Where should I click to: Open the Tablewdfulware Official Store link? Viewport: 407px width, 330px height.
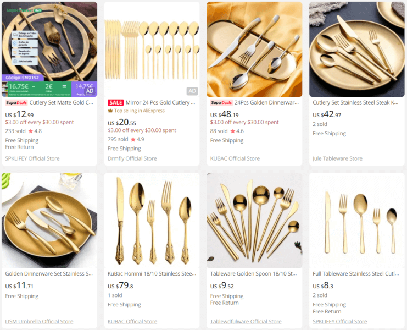[246, 322]
